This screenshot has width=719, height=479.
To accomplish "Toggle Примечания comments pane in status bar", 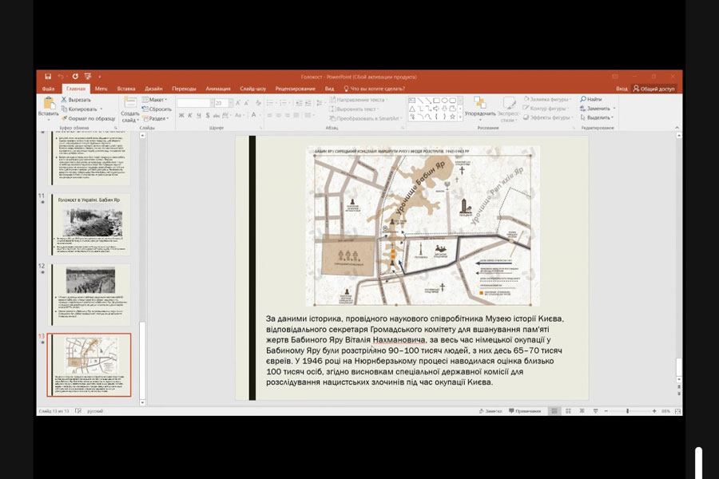I will click(525, 411).
